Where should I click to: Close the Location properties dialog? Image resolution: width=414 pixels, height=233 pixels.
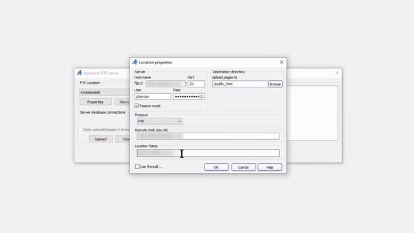point(281,62)
